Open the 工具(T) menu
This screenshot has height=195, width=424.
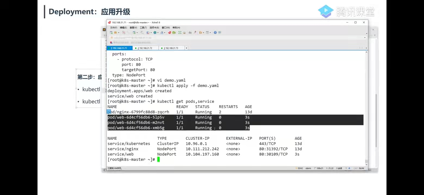pos(143,28)
